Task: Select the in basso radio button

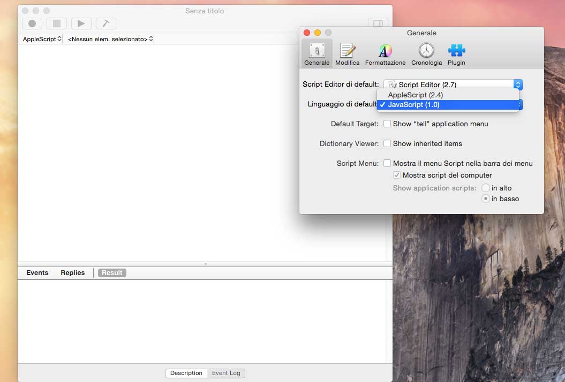Action: click(486, 198)
